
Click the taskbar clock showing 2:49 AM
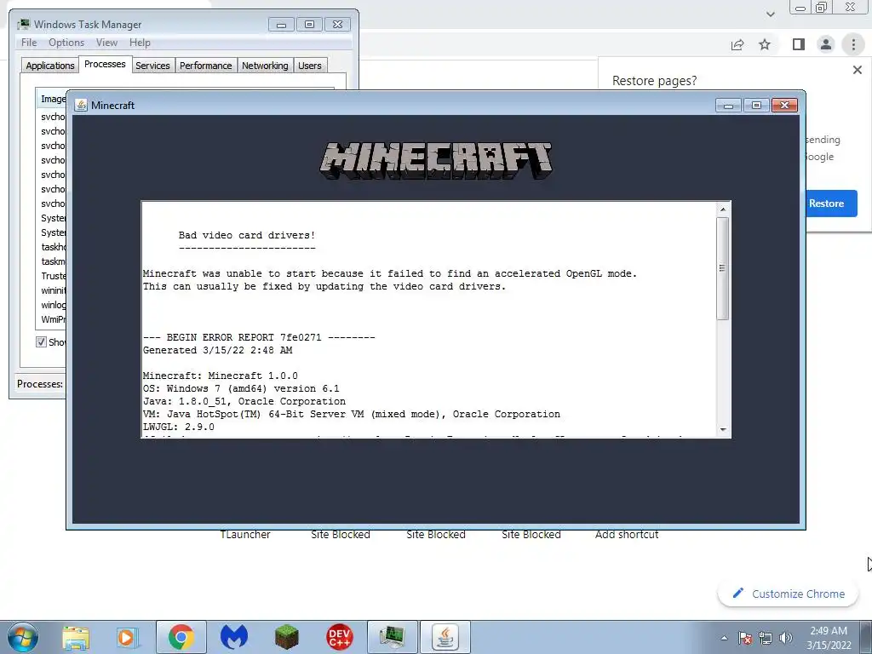point(829,637)
